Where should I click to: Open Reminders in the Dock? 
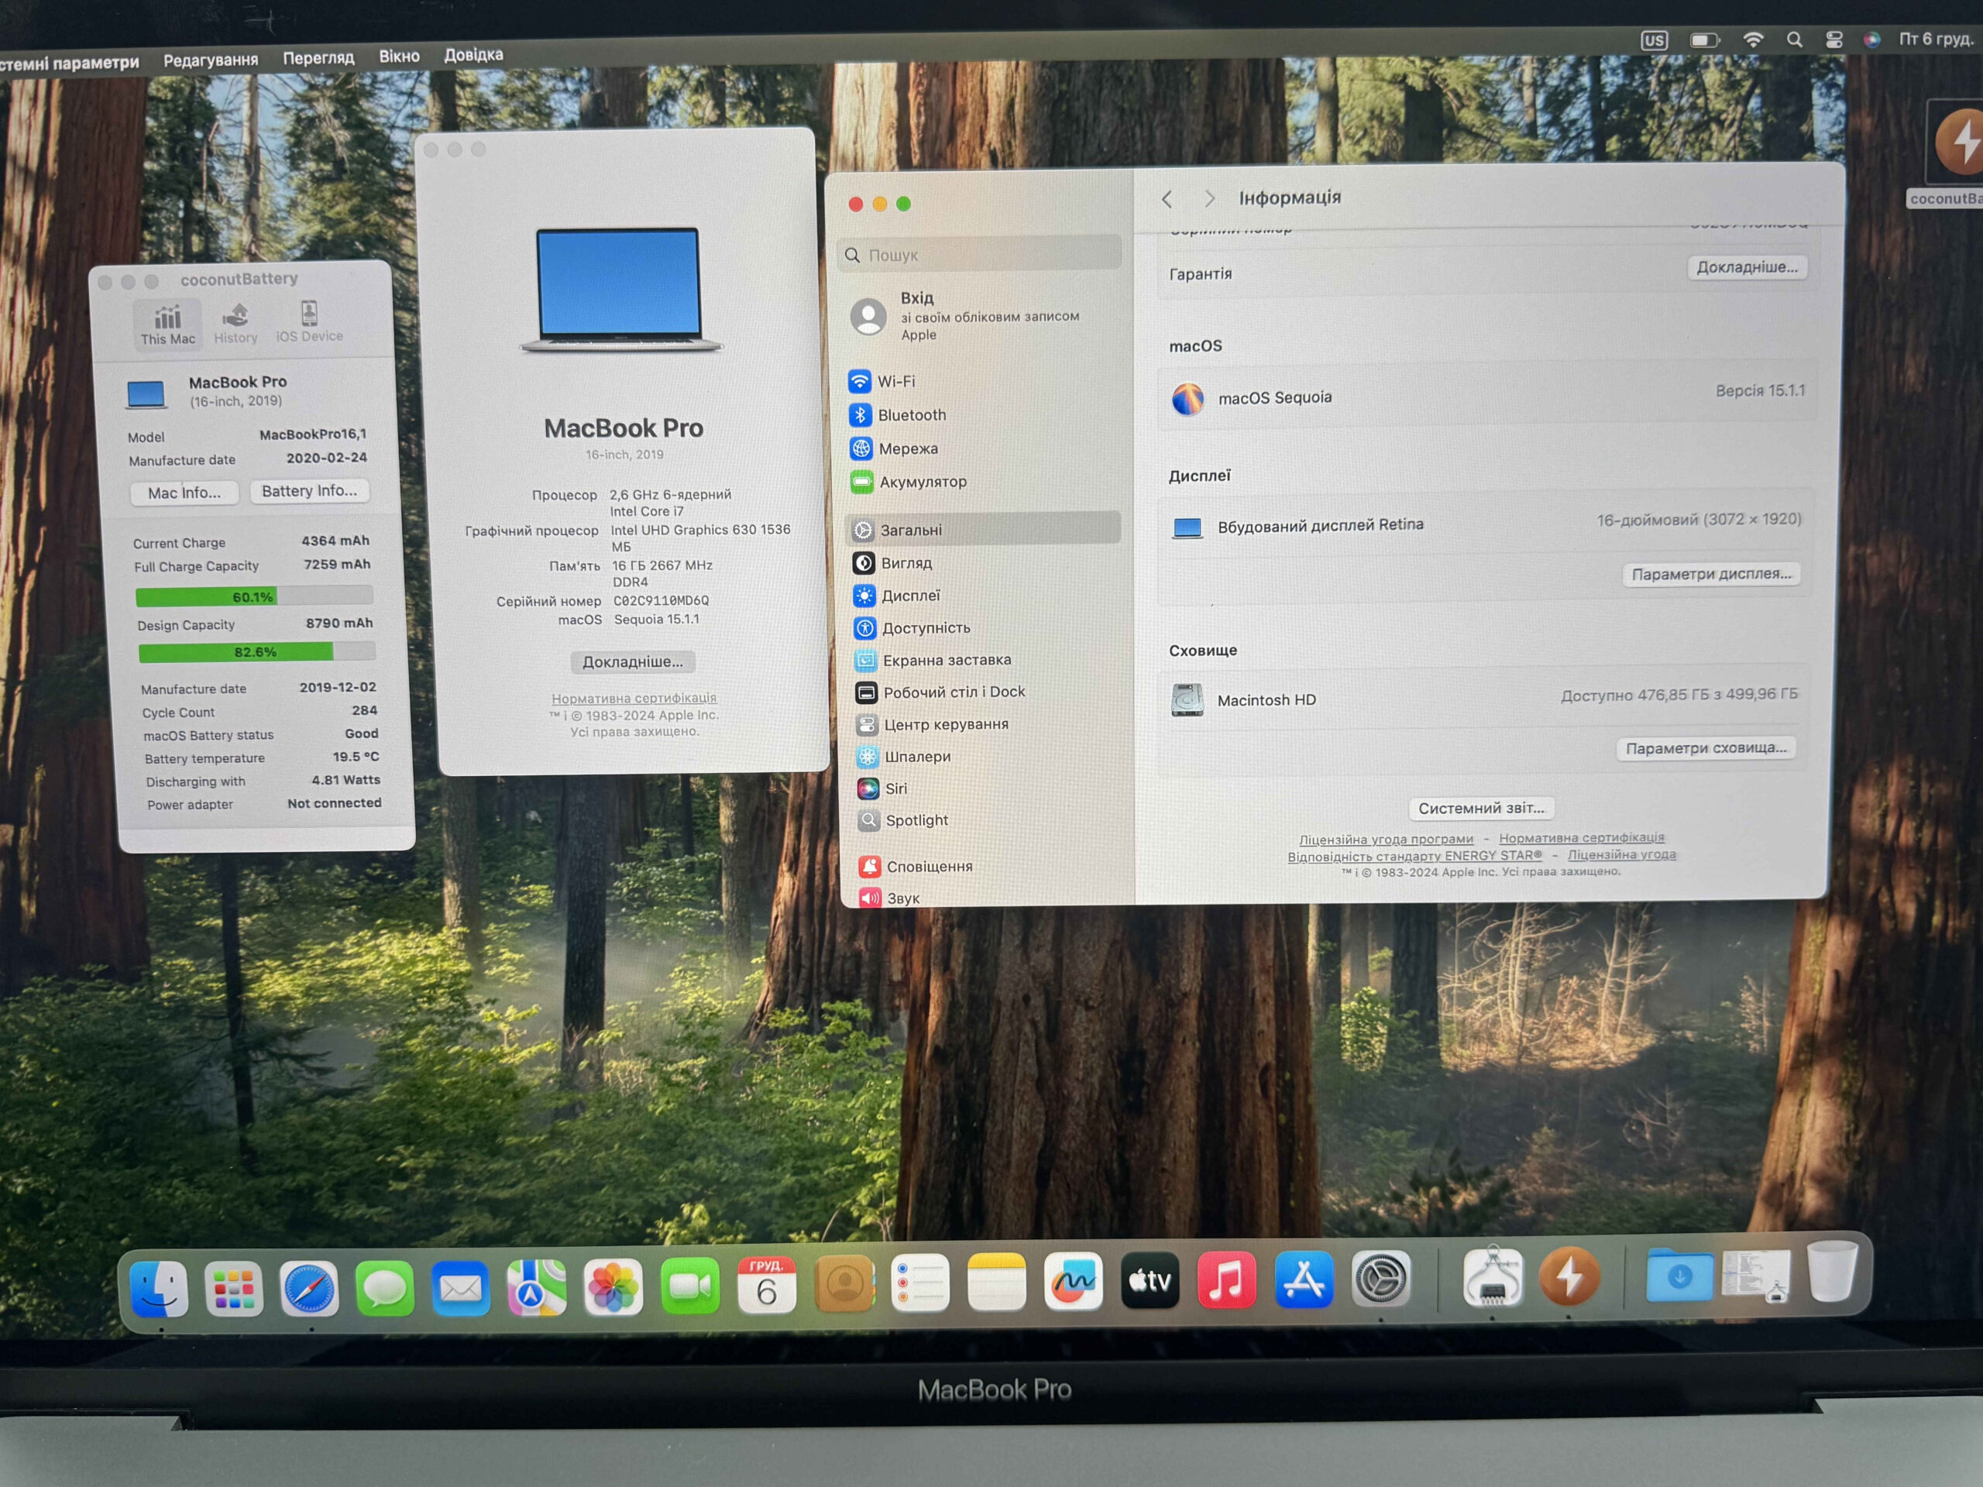(x=919, y=1283)
